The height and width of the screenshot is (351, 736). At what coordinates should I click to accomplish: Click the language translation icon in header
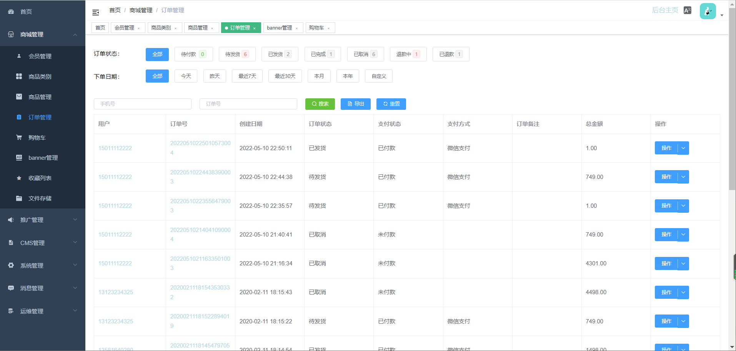pyautogui.click(x=688, y=10)
